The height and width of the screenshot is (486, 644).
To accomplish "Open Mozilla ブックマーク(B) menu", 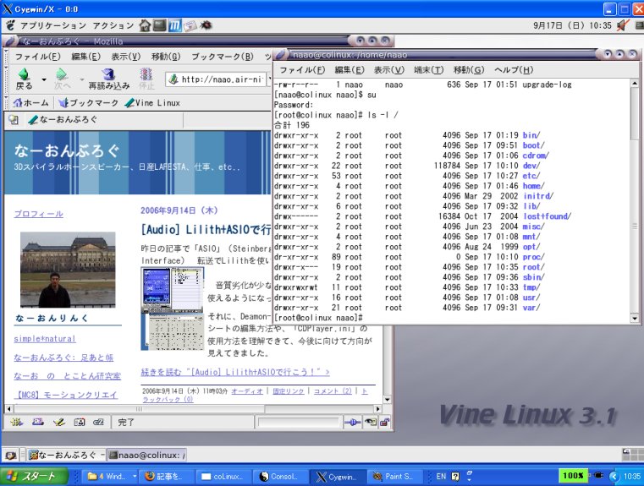I will [x=223, y=57].
